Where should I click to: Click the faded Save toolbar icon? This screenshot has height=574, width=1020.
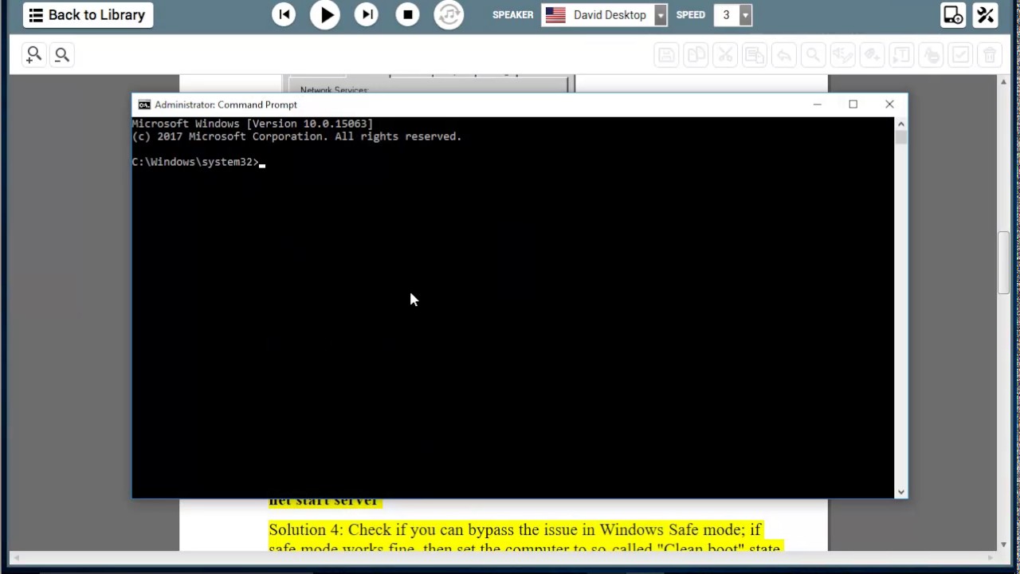click(666, 55)
